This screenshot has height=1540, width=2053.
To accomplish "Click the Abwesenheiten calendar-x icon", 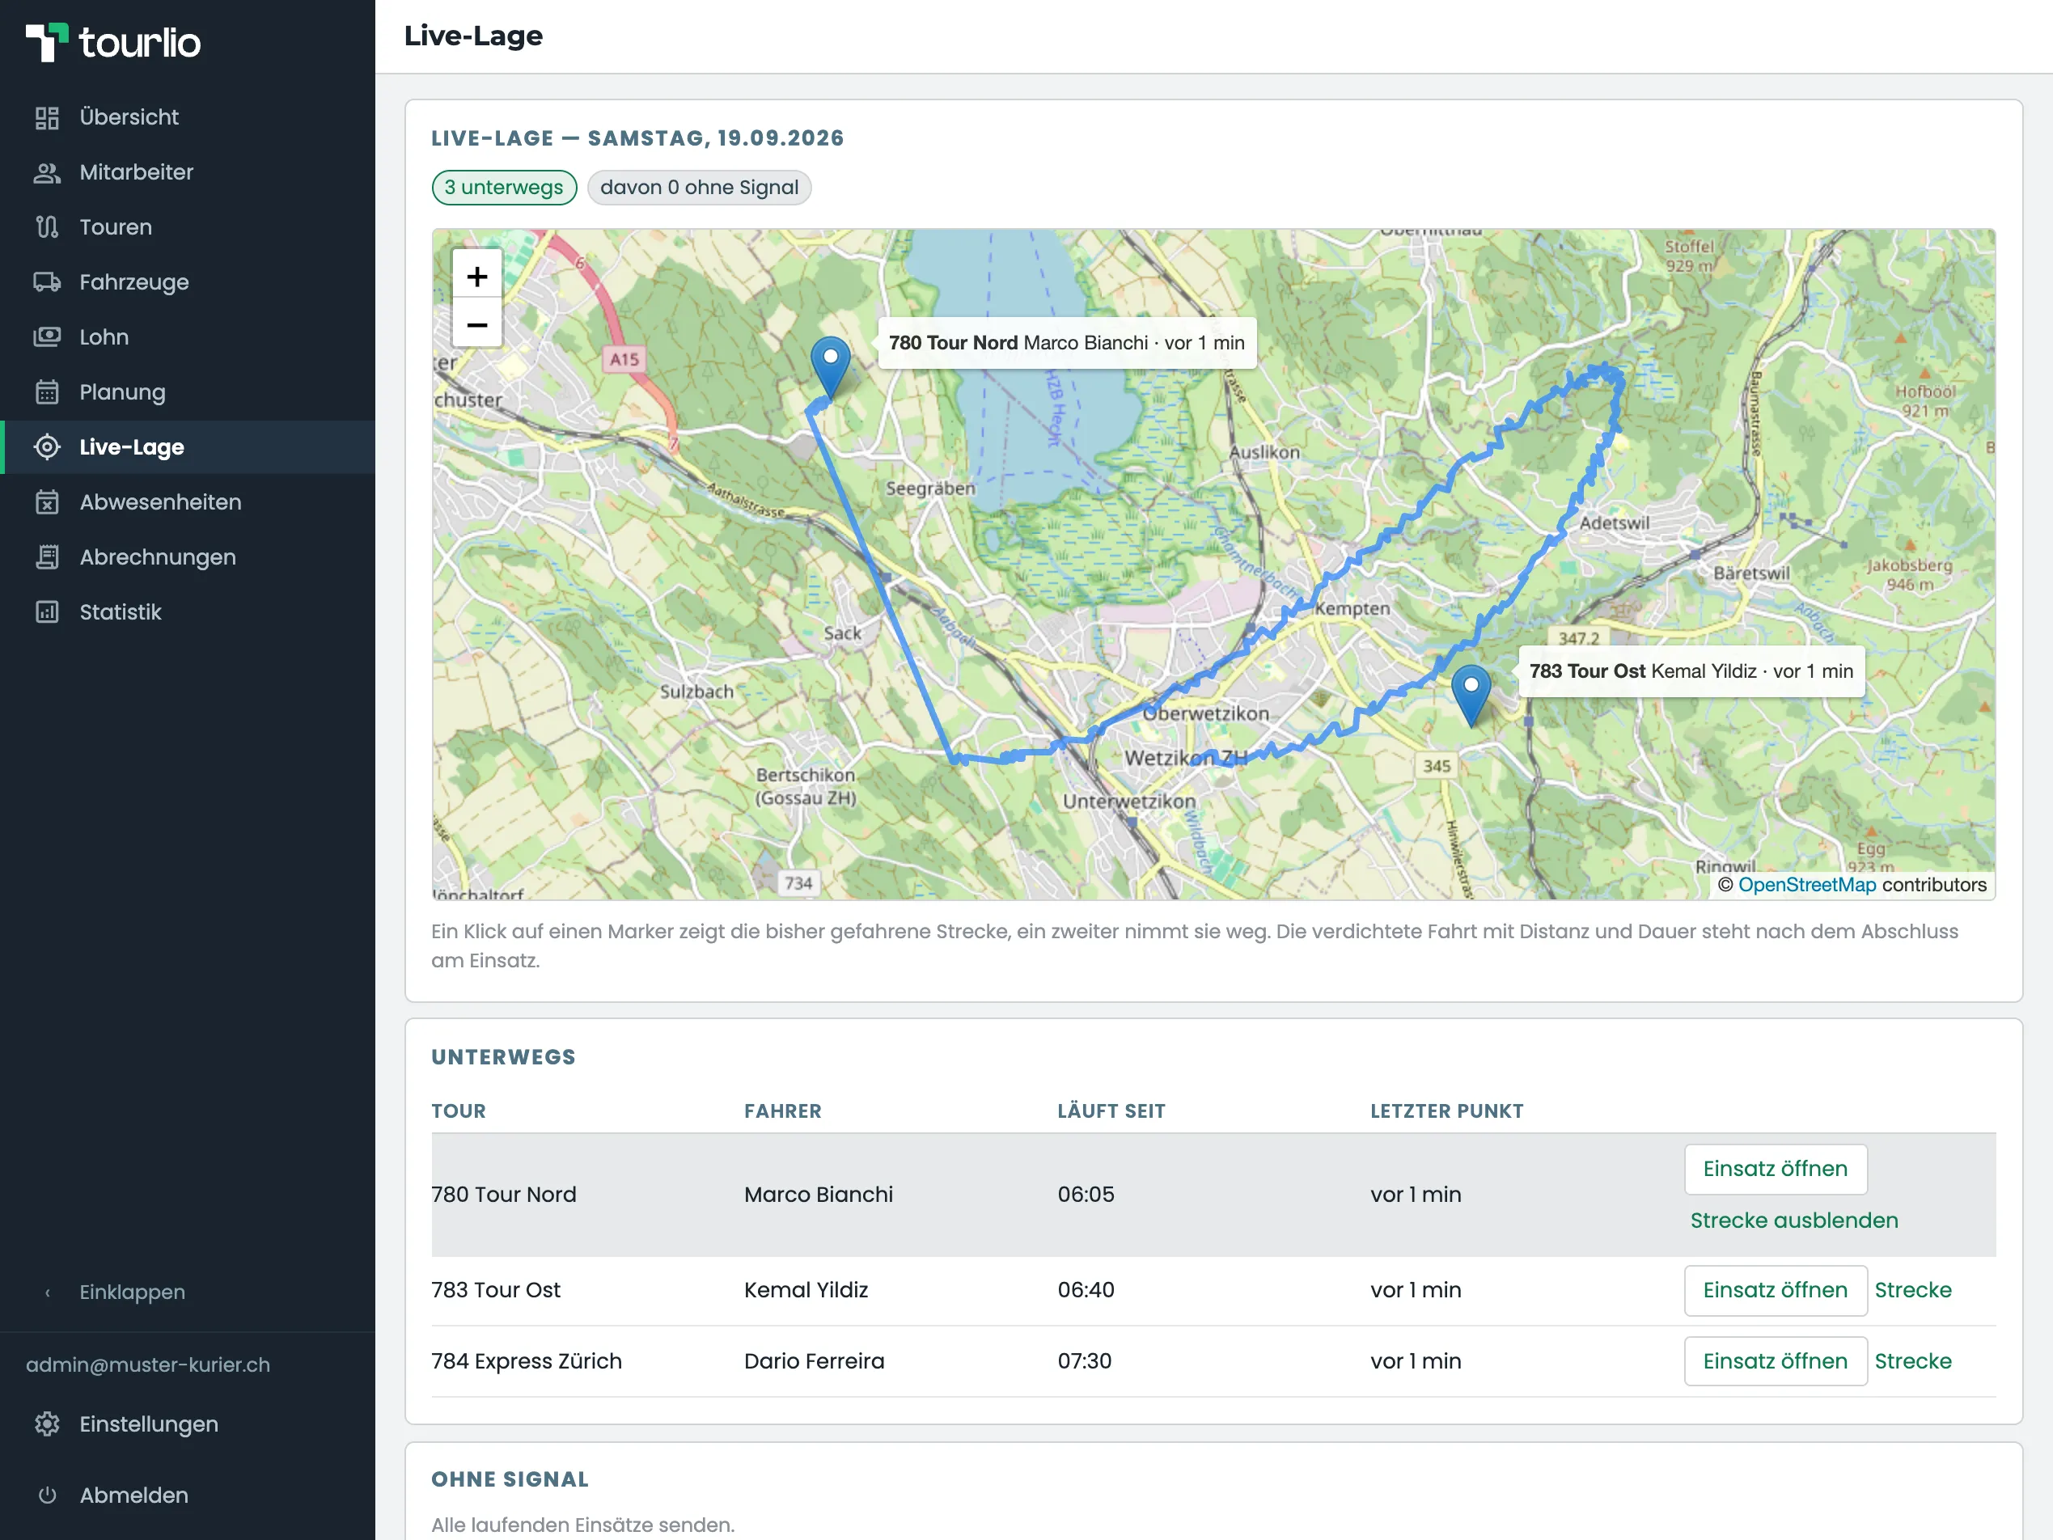I will (48, 502).
